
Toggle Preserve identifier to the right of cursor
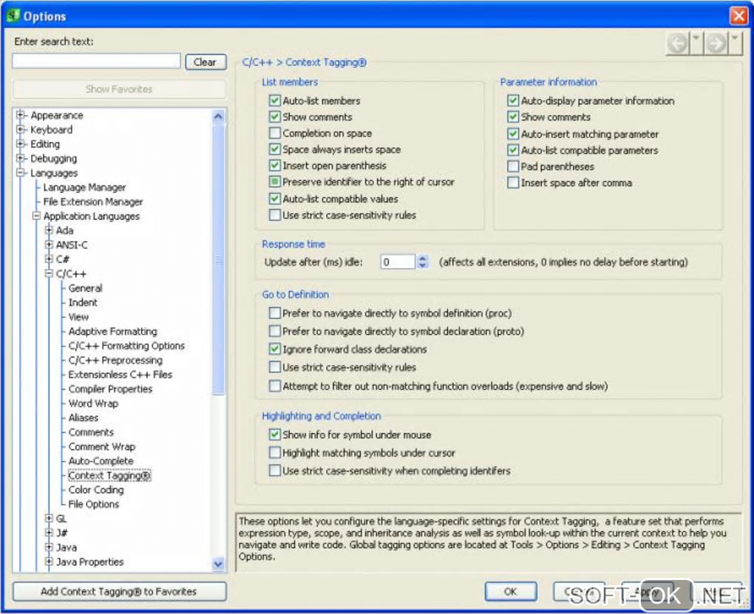pos(274,182)
